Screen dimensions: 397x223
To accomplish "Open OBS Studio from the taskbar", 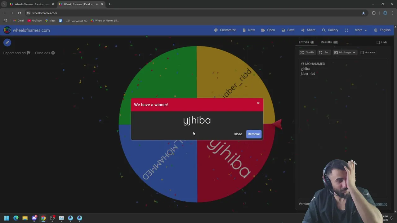I will (52, 218).
